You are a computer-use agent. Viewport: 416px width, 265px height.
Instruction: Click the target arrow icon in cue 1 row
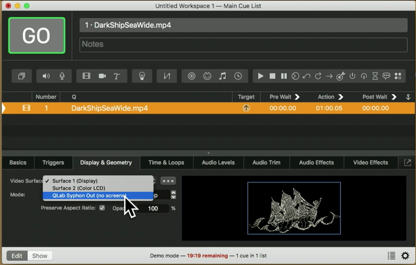click(246, 108)
